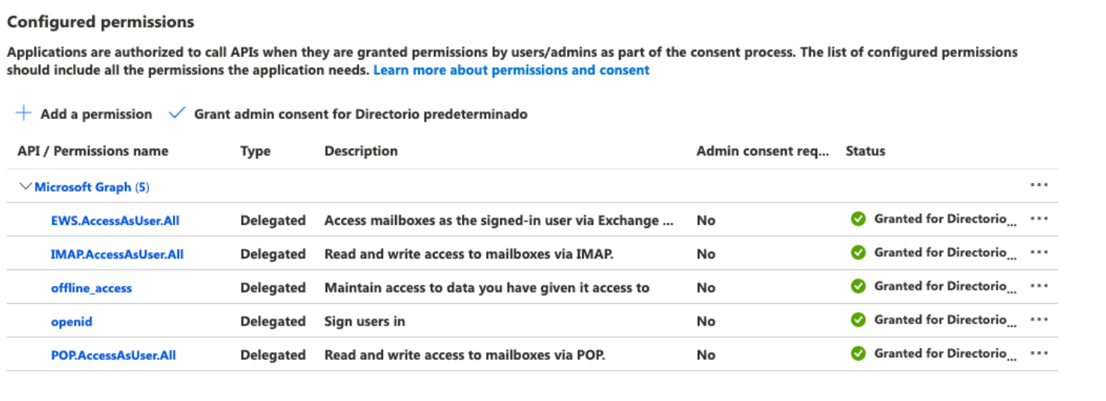The image size is (1106, 401).
Task: Click green granted status icon for openid
Action: pos(858,320)
